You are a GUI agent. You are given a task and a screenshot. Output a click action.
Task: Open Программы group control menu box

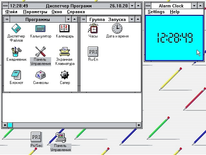[7, 19]
